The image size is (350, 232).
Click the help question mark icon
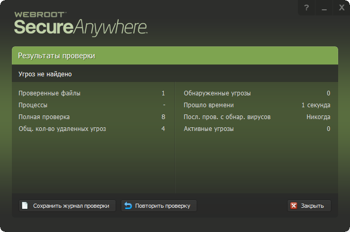307,8
